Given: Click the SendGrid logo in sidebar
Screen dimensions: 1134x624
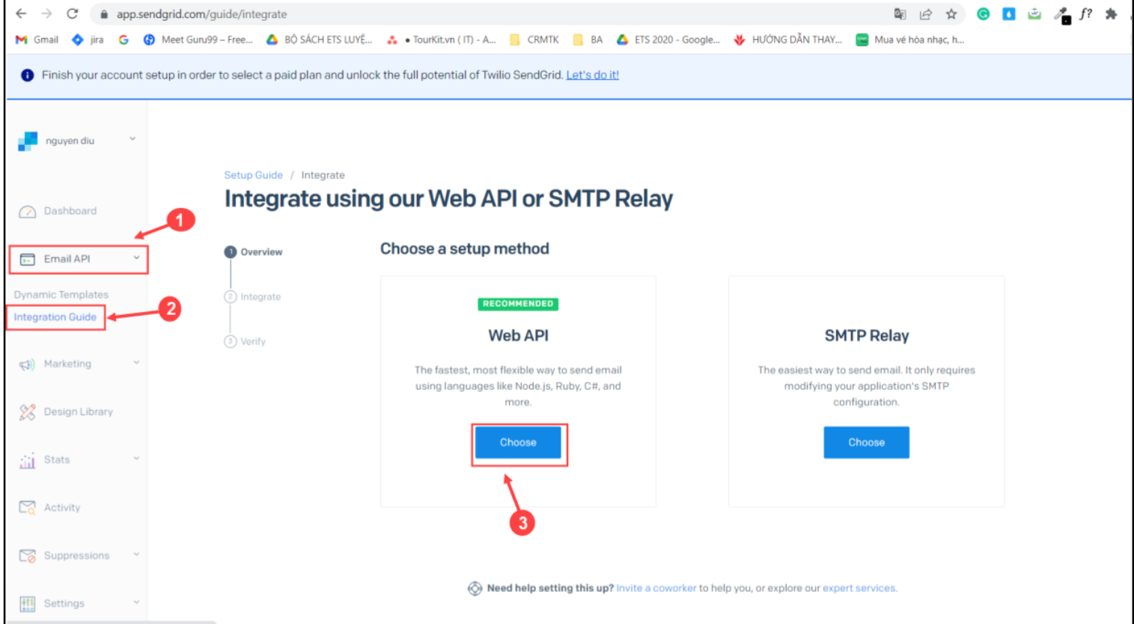Looking at the screenshot, I should click(x=28, y=141).
